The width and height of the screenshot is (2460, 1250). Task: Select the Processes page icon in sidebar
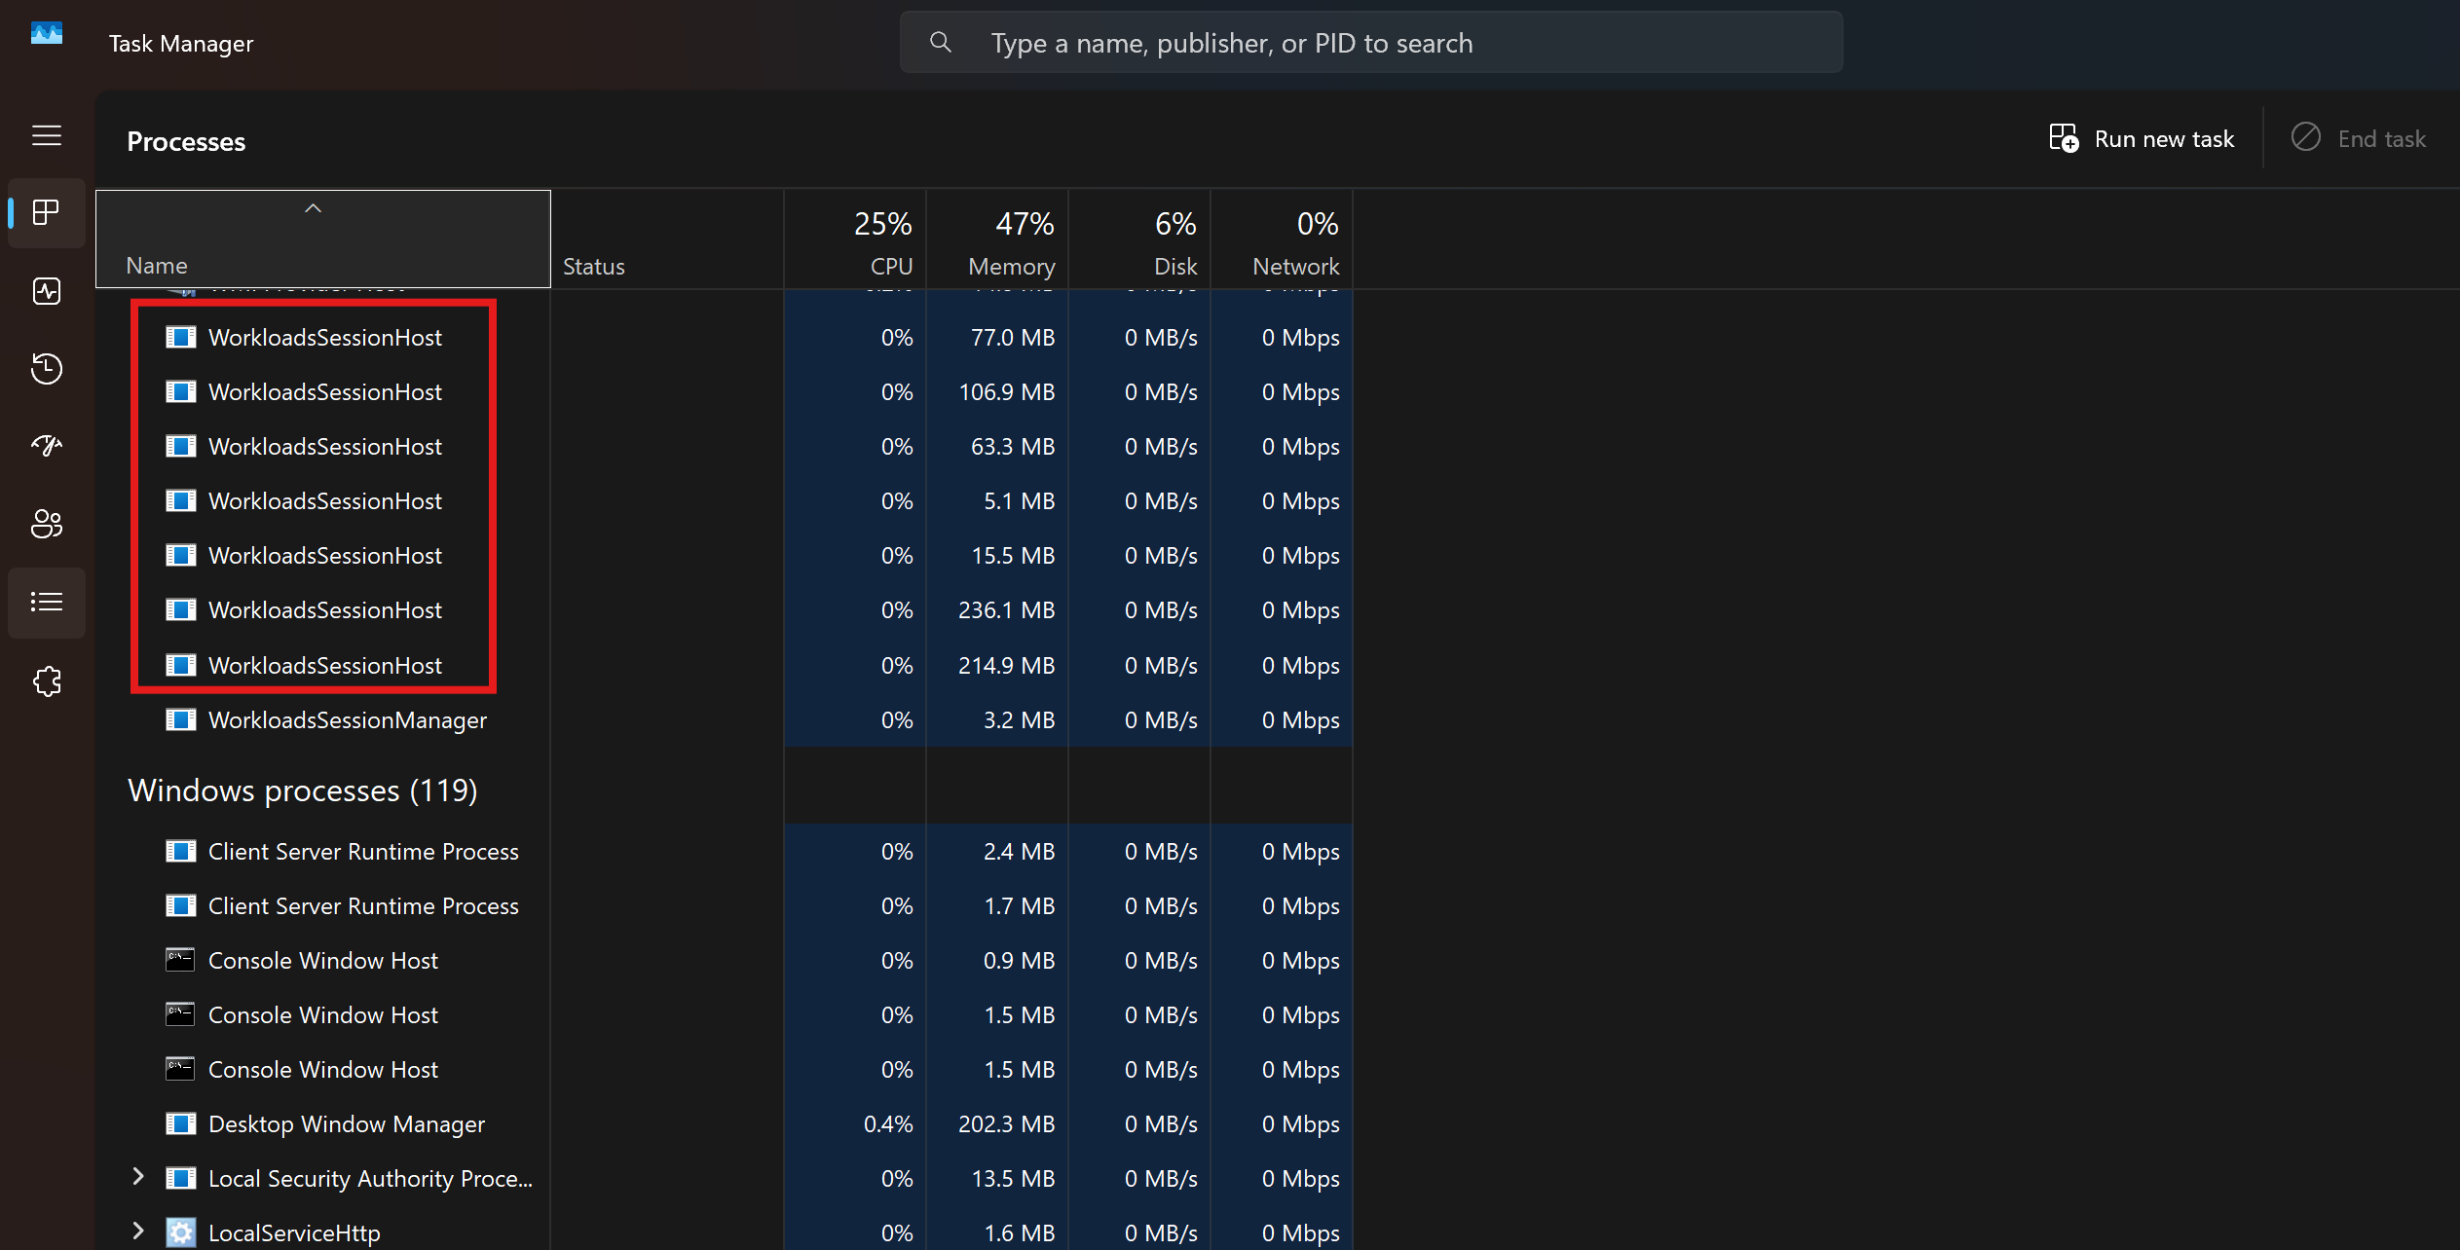47,212
